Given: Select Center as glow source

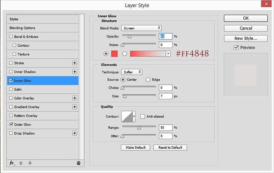Looking at the screenshot, I should click(123, 80).
